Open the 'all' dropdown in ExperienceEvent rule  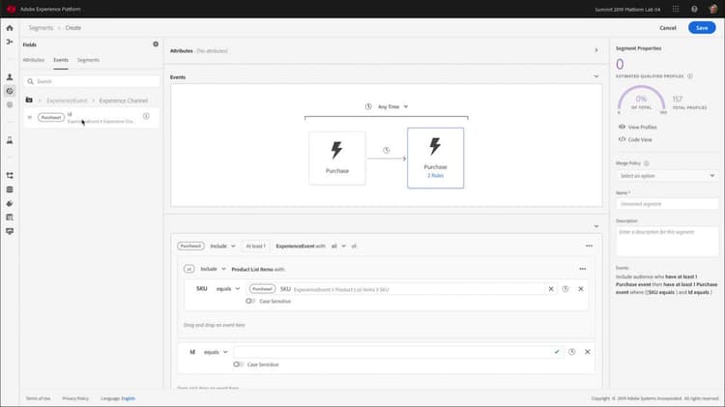(338, 247)
